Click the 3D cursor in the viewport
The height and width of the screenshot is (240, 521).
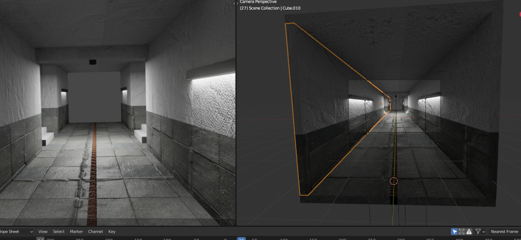393,181
